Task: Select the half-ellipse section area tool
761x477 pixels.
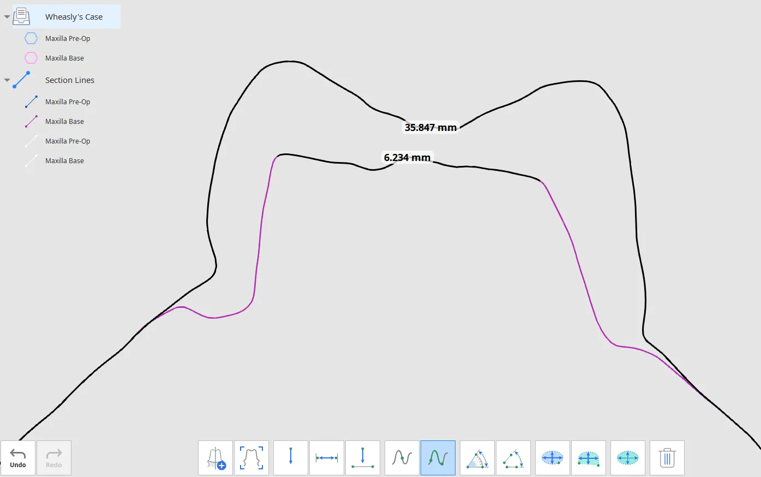Action: pyautogui.click(x=589, y=458)
